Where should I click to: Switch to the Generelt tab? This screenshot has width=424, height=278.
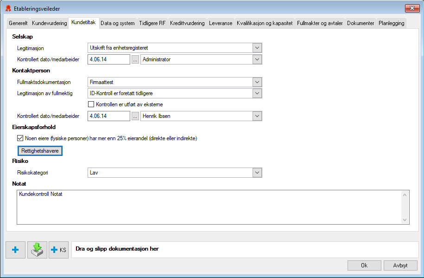tap(18, 23)
